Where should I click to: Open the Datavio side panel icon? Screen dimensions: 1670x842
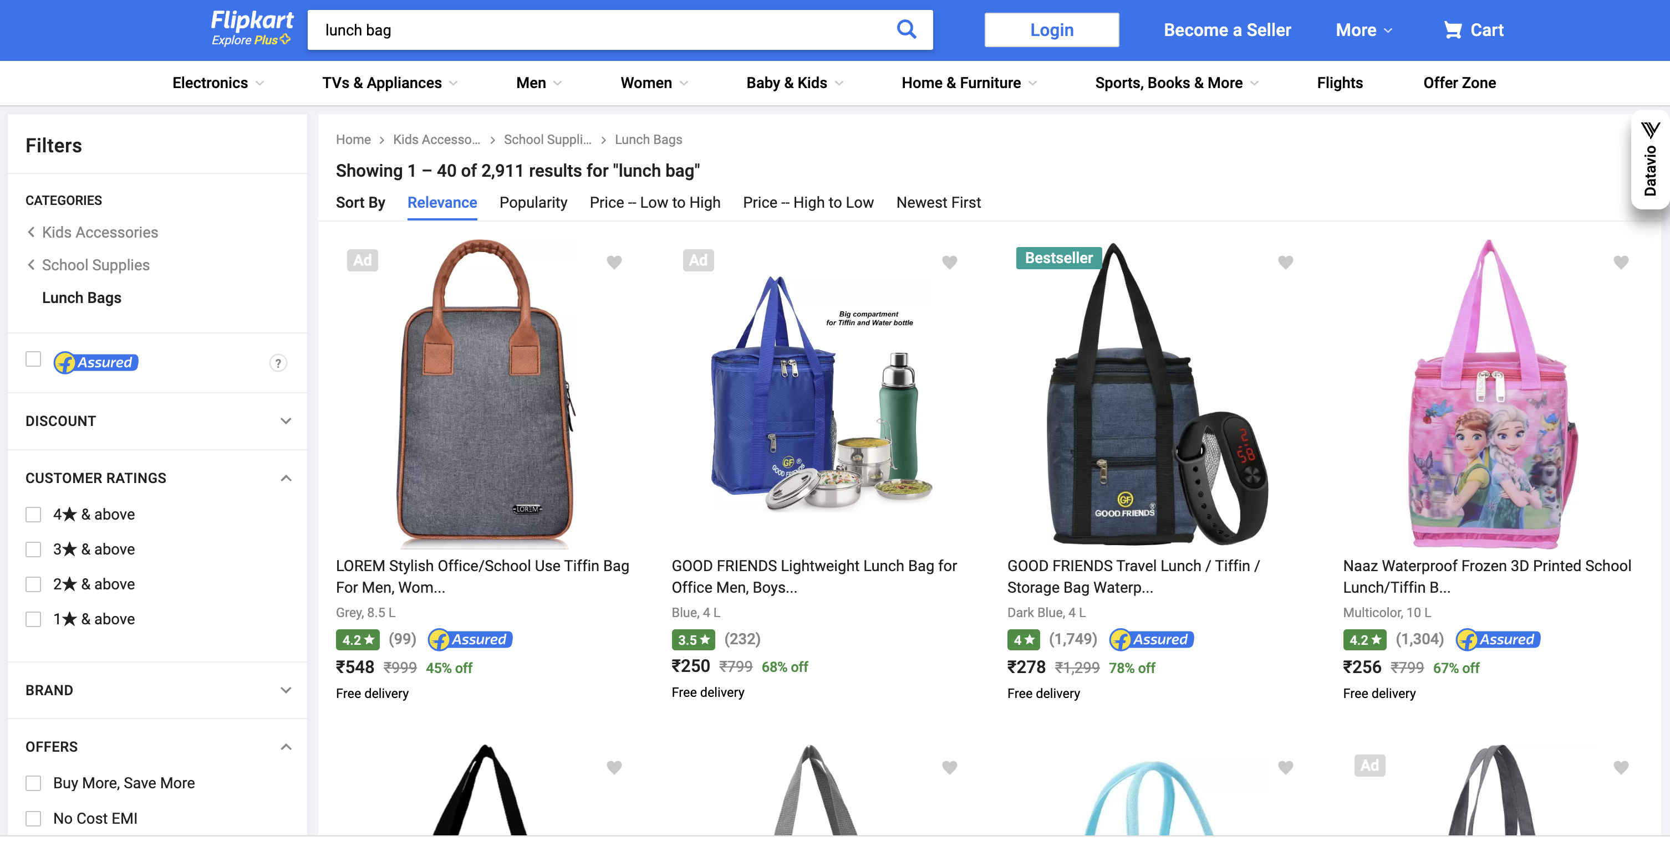pyautogui.click(x=1650, y=161)
